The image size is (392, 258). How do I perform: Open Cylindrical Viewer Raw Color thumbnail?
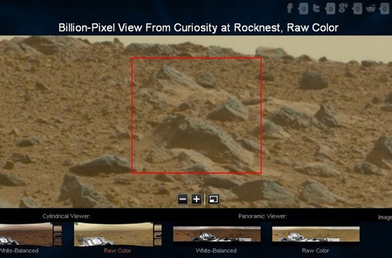click(118, 235)
